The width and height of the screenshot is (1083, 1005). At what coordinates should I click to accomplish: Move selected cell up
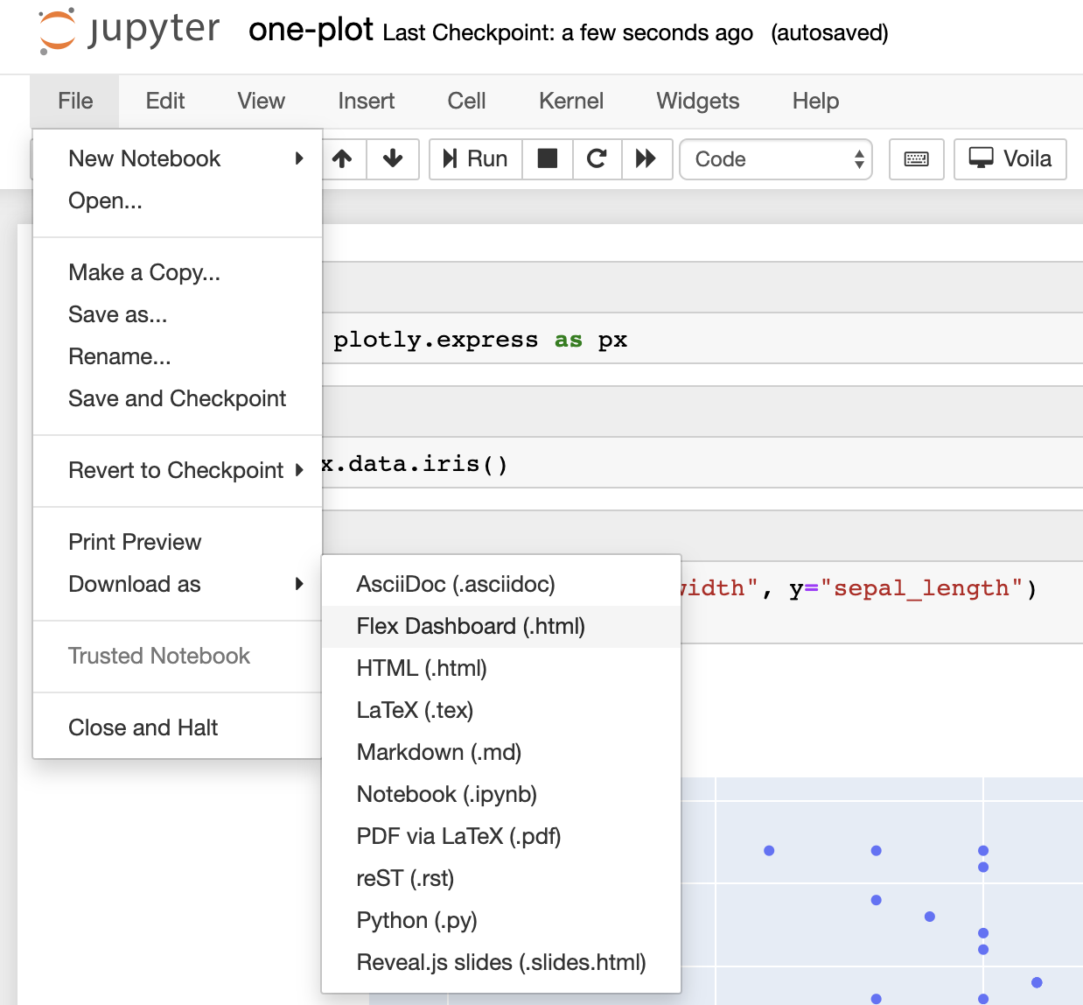[342, 159]
